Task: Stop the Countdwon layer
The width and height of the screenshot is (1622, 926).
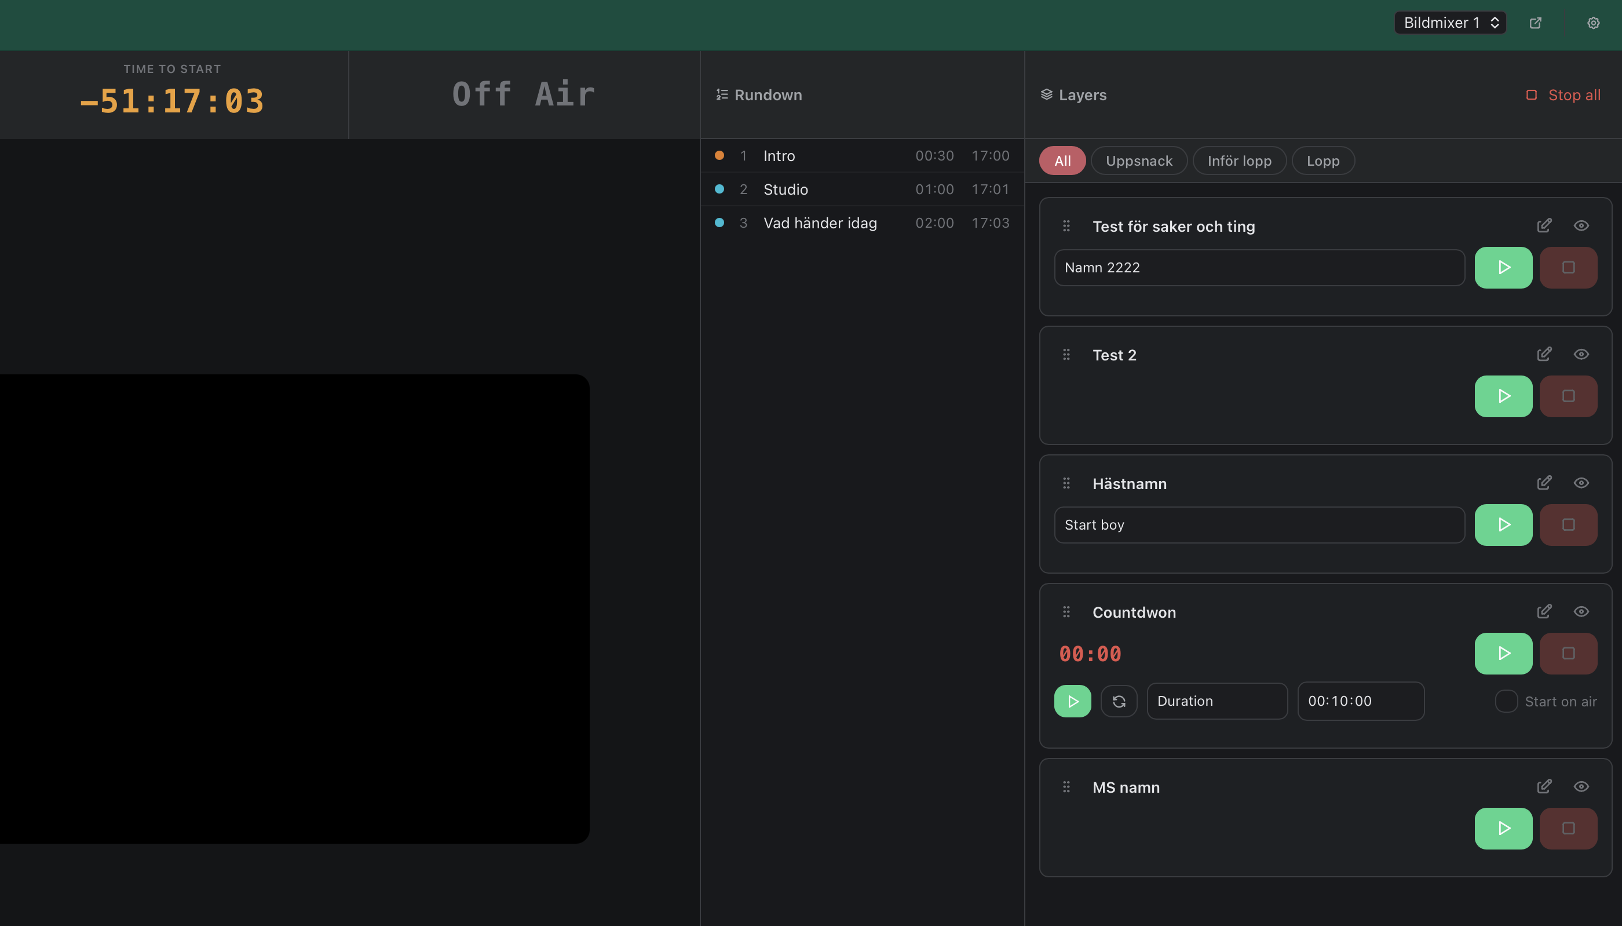Action: coord(1568,653)
